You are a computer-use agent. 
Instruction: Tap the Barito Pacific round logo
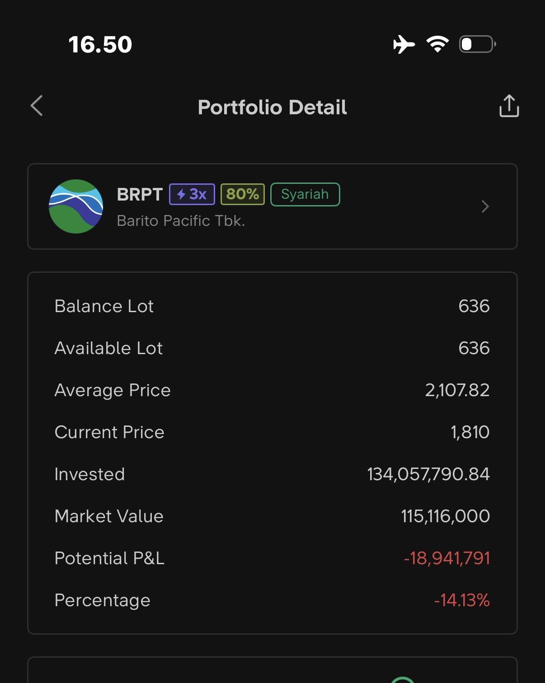[x=76, y=206]
